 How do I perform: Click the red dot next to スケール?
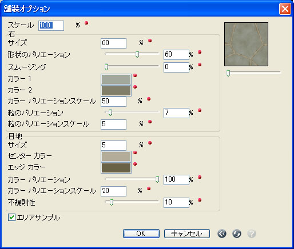tap(86, 23)
